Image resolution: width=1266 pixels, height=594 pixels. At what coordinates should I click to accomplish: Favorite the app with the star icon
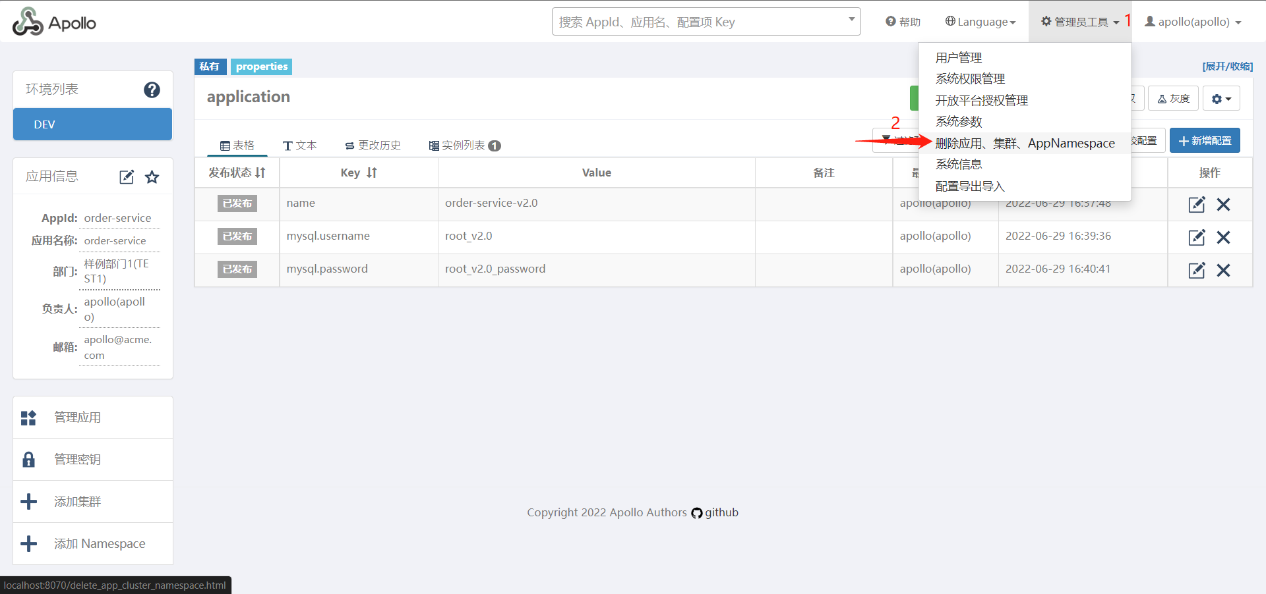pyautogui.click(x=152, y=176)
